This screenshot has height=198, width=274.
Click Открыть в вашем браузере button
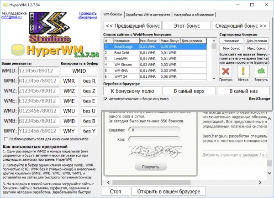(x=169, y=191)
